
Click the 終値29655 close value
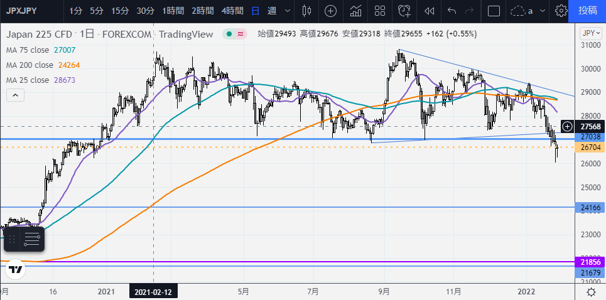click(x=403, y=34)
